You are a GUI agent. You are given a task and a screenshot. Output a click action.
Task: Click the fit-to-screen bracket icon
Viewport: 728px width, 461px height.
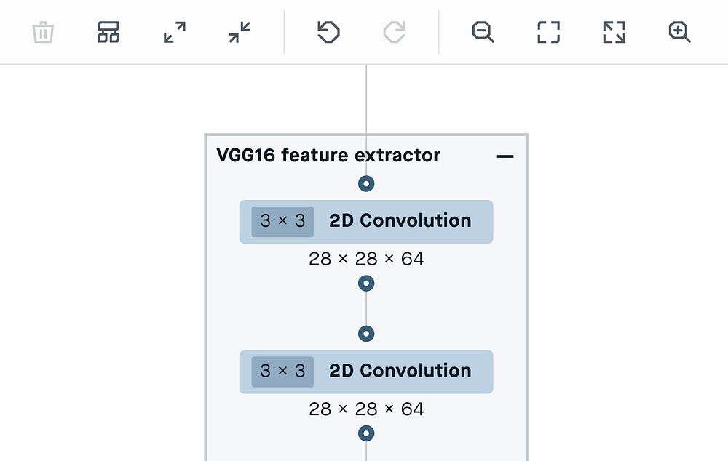point(548,32)
